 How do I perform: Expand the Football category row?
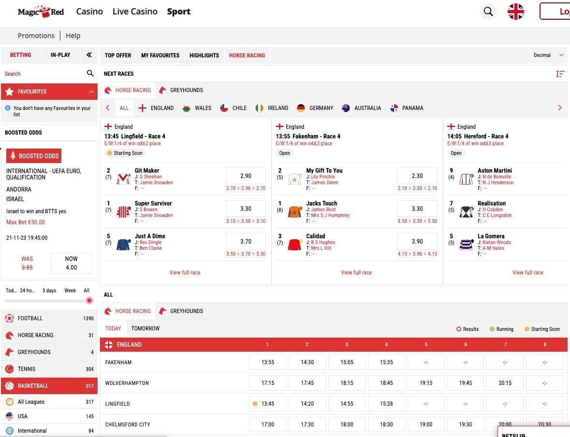click(x=49, y=318)
